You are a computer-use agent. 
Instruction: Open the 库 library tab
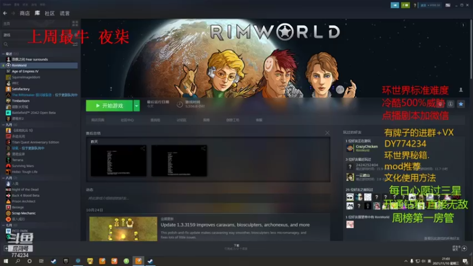(x=37, y=13)
